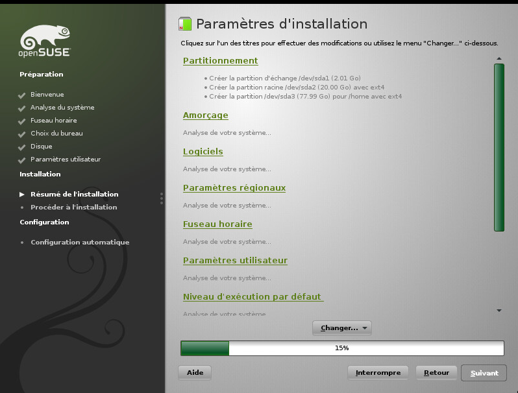Click the scroll-down arrow of settings list
518x393 pixels.
pyautogui.click(x=499, y=311)
